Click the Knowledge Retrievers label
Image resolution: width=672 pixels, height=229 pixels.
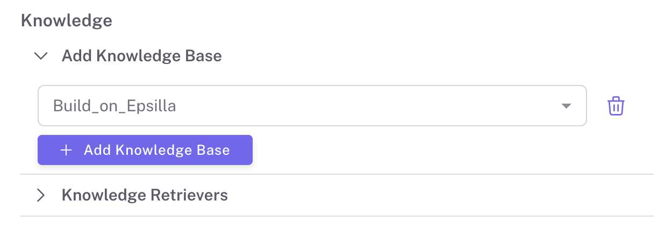[x=145, y=195]
